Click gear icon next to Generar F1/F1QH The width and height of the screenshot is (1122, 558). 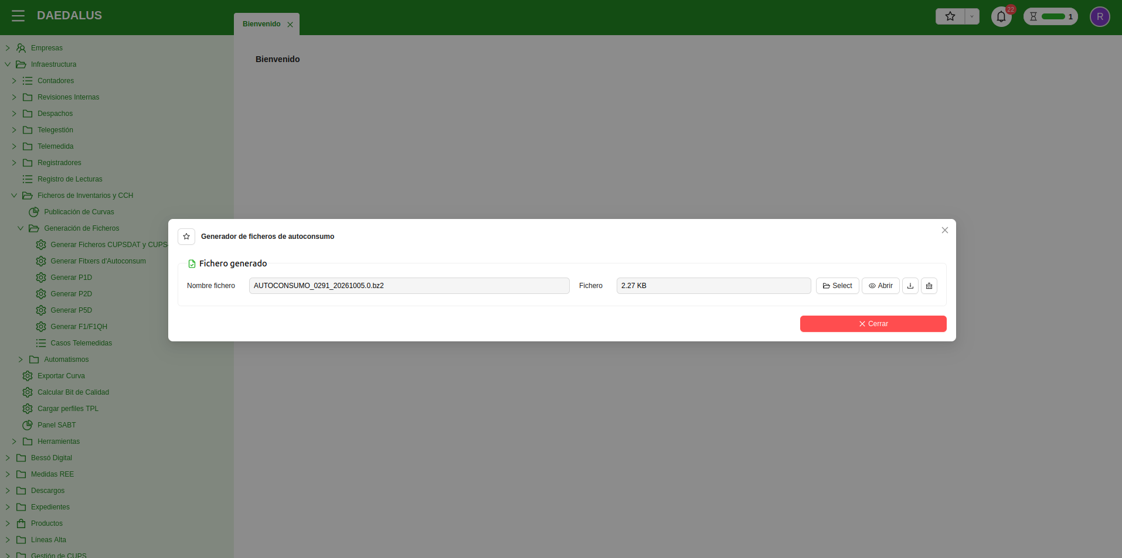[41, 327]
